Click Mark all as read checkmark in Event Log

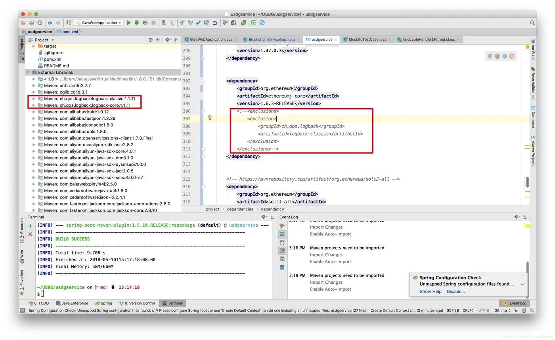click(282, 259)
